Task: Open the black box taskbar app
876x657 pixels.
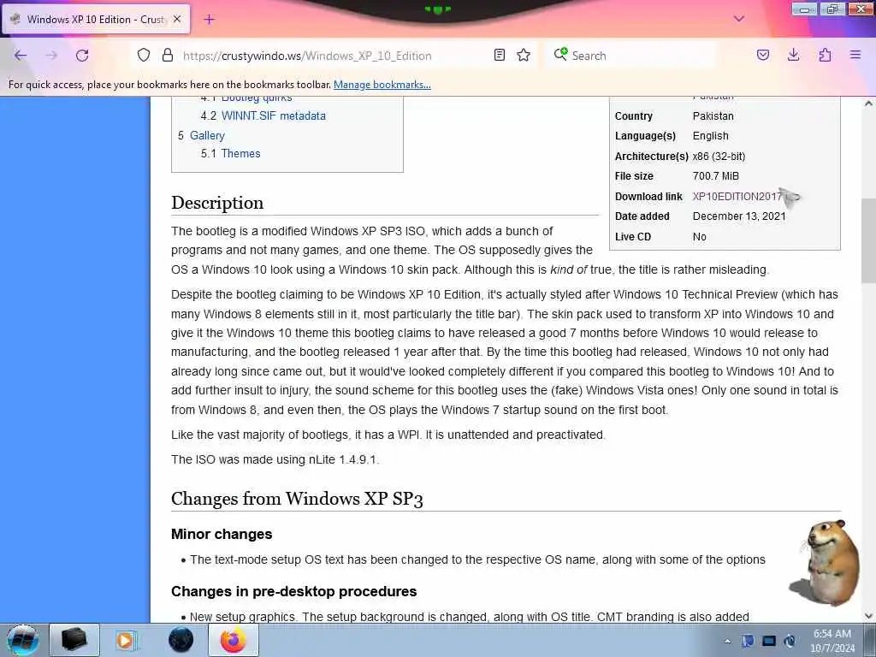Action: point(74,640)
